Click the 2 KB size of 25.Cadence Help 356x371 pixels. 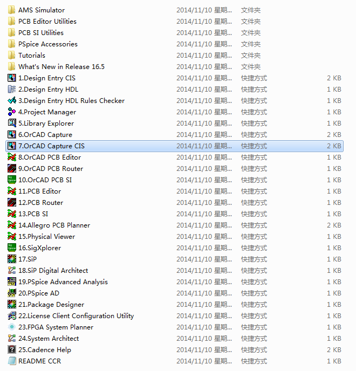pyautogui.click(x=334, y=350)
